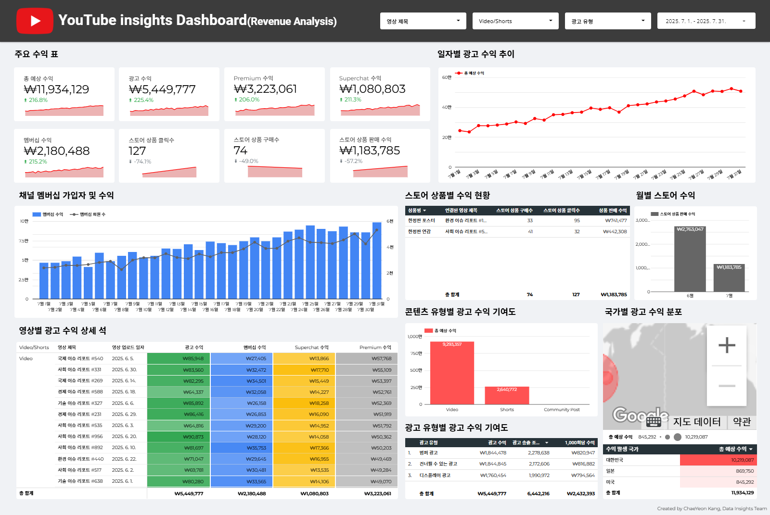Viewport: 770px width, 515px height.
Task: Click the red Video bar in content chart
Action: (x=452, y=373)
